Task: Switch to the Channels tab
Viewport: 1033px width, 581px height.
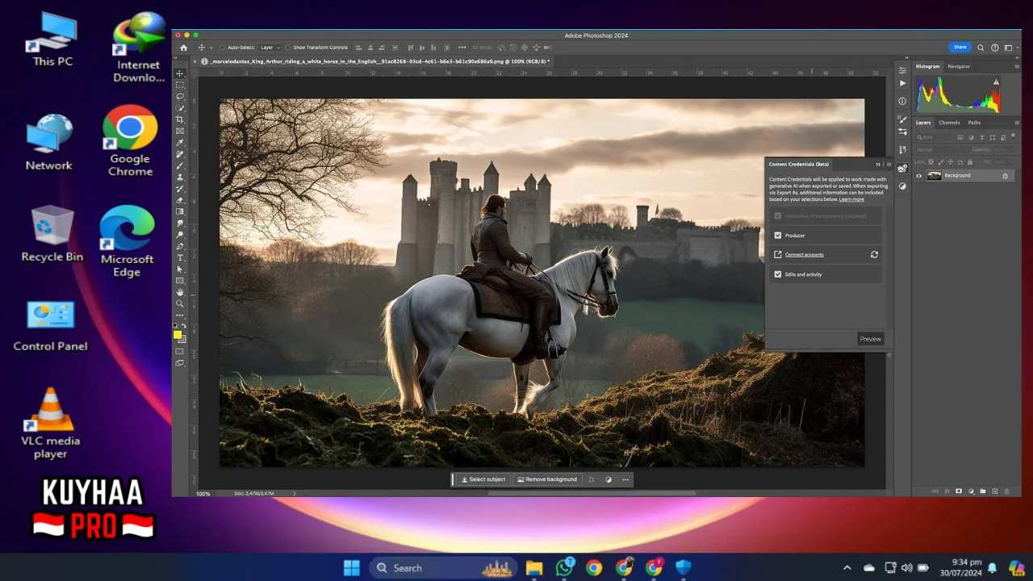Action: click(949, 123)
